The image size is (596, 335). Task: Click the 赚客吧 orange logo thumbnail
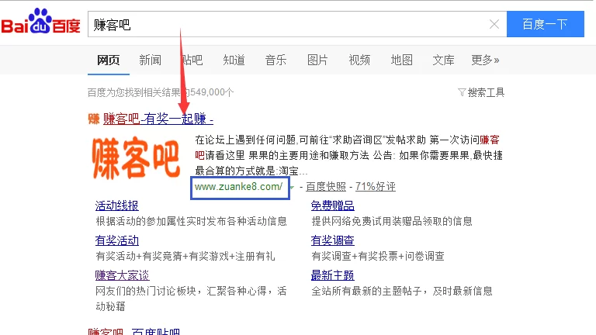point(138,158)
